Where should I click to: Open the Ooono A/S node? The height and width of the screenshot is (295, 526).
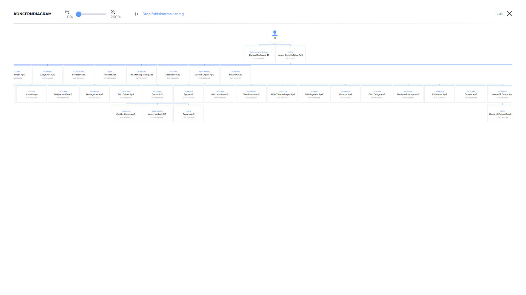(x=157, y=94)
